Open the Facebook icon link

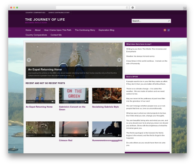click(x=168, y=30)
